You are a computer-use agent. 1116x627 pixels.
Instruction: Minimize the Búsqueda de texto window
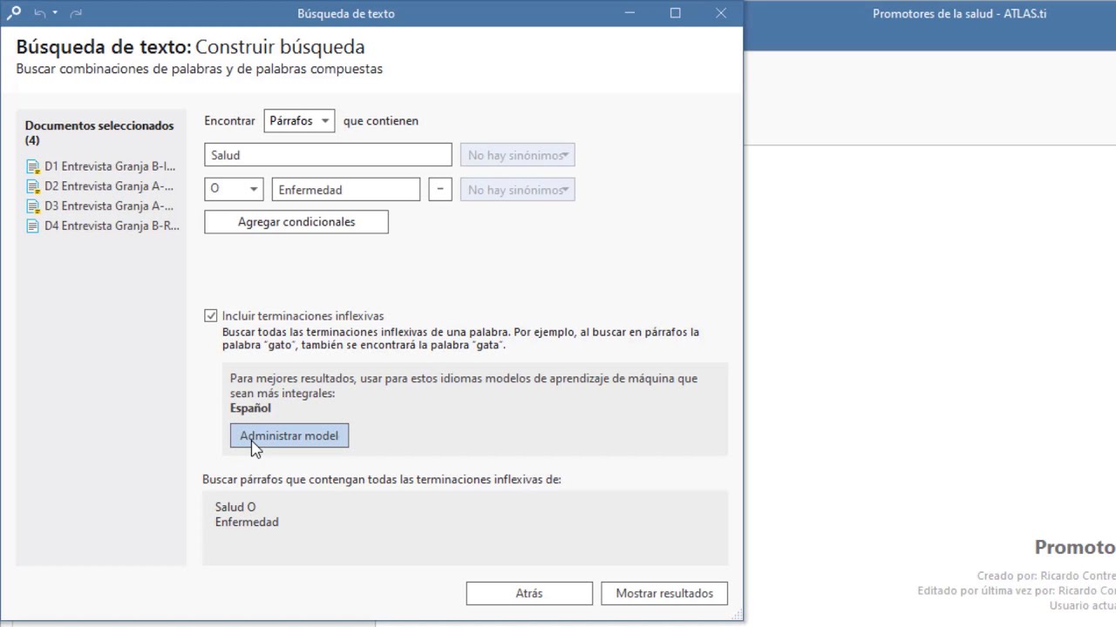tap(629, 13)
